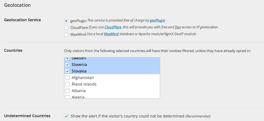Image resolution: width=264 pixels, height=121 pixels.
Task: Click the Sweden list item label
Action: click(79, 59)
